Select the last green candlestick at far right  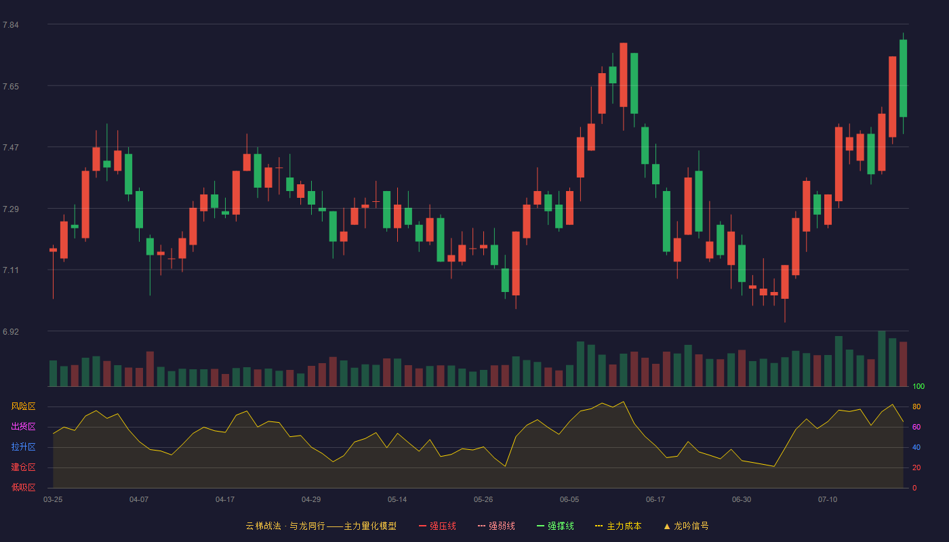pyautogui.click(x=903, y=78)
